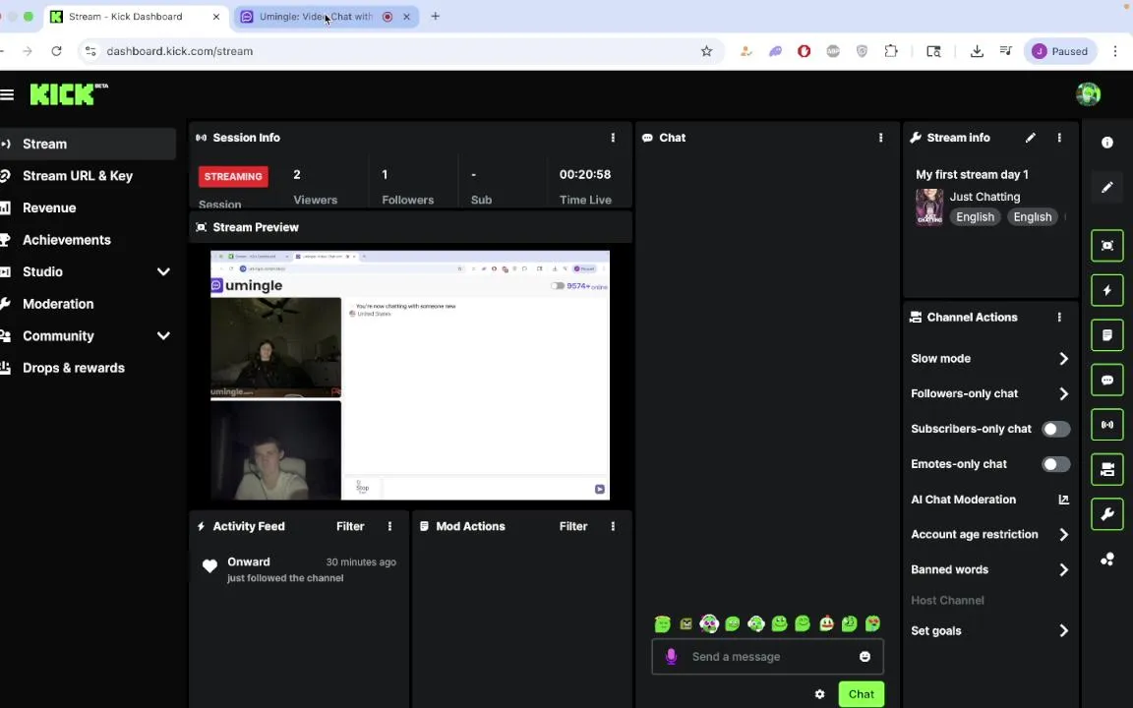The image size is (1133, 708).
Task: Open the browser extensions puzzle icon
Action: [891, 51]
